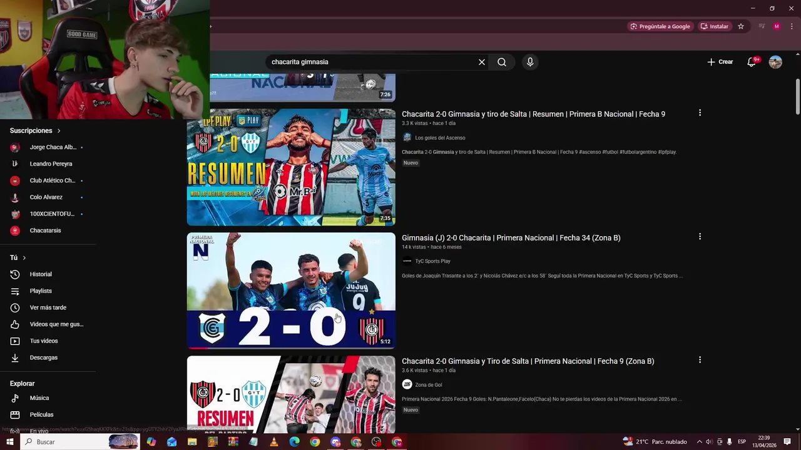Image resolution: width=801 pixels, height=450 pixels.
Task: Open the 22:39 clock and calendar
Action: 764,442
